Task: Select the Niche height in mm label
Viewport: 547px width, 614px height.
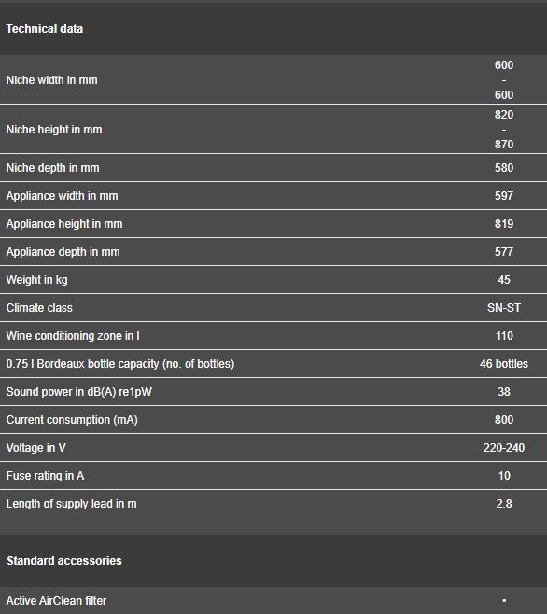Action: coord(54,130)
